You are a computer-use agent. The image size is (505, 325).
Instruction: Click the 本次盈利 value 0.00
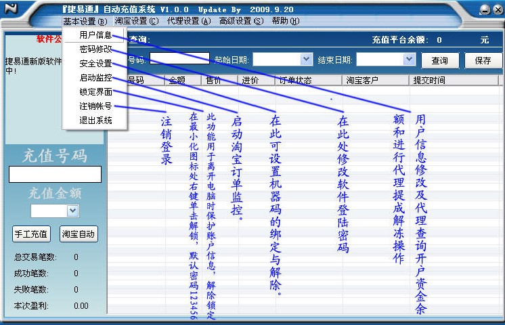coord(81,305)
